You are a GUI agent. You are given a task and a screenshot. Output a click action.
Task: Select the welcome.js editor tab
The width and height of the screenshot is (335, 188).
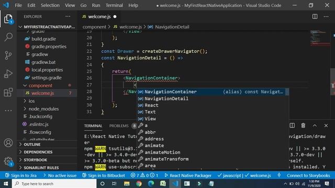tap(99, 17)
